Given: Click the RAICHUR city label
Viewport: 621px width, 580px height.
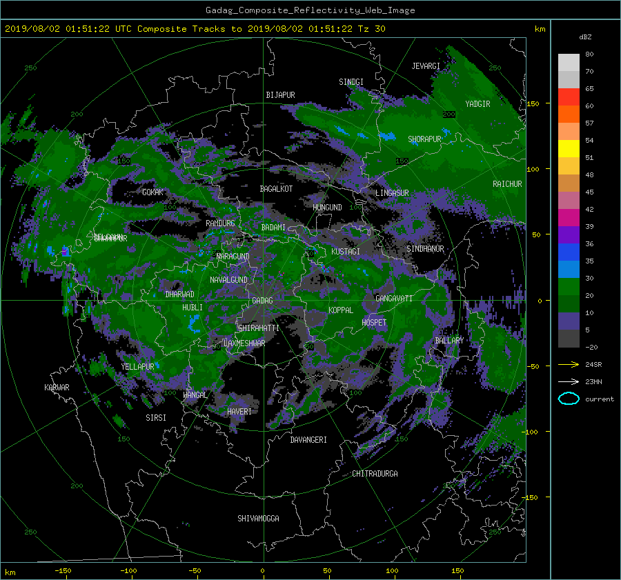Looking at the screenshot, I should click(507, 184).
